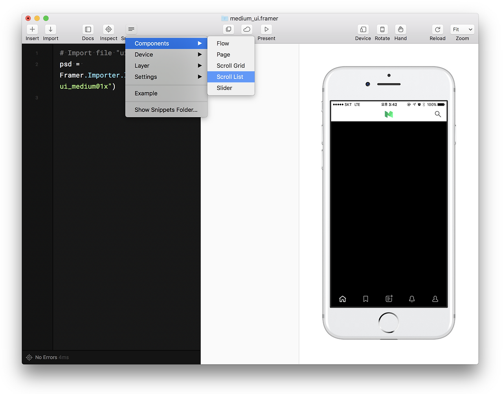This screenshot has height=394, width=503.
Task: Minimize the window with yellow button
Action: pyautogui.click(x=37, y=18)
